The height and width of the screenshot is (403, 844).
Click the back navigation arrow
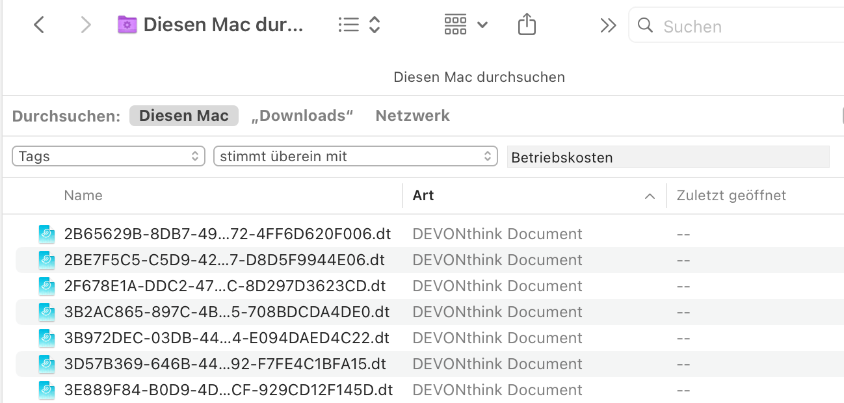click(39, 25)
